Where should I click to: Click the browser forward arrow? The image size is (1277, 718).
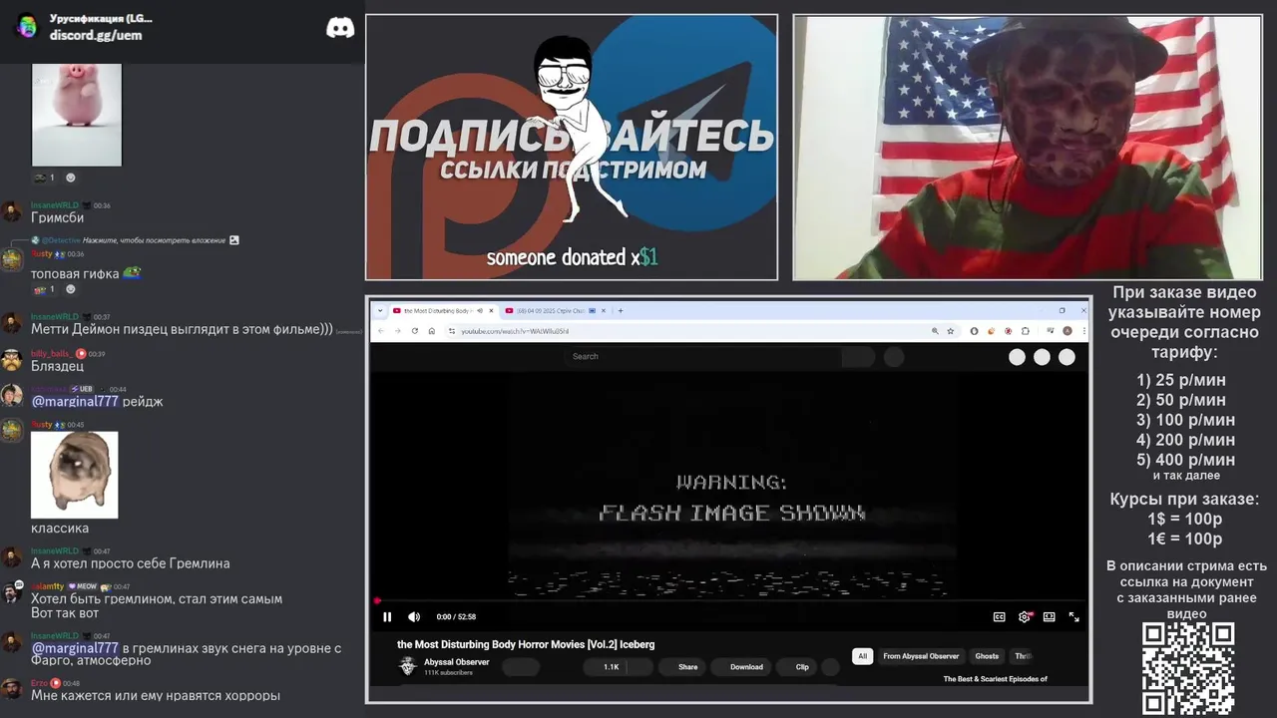point(398,331)
